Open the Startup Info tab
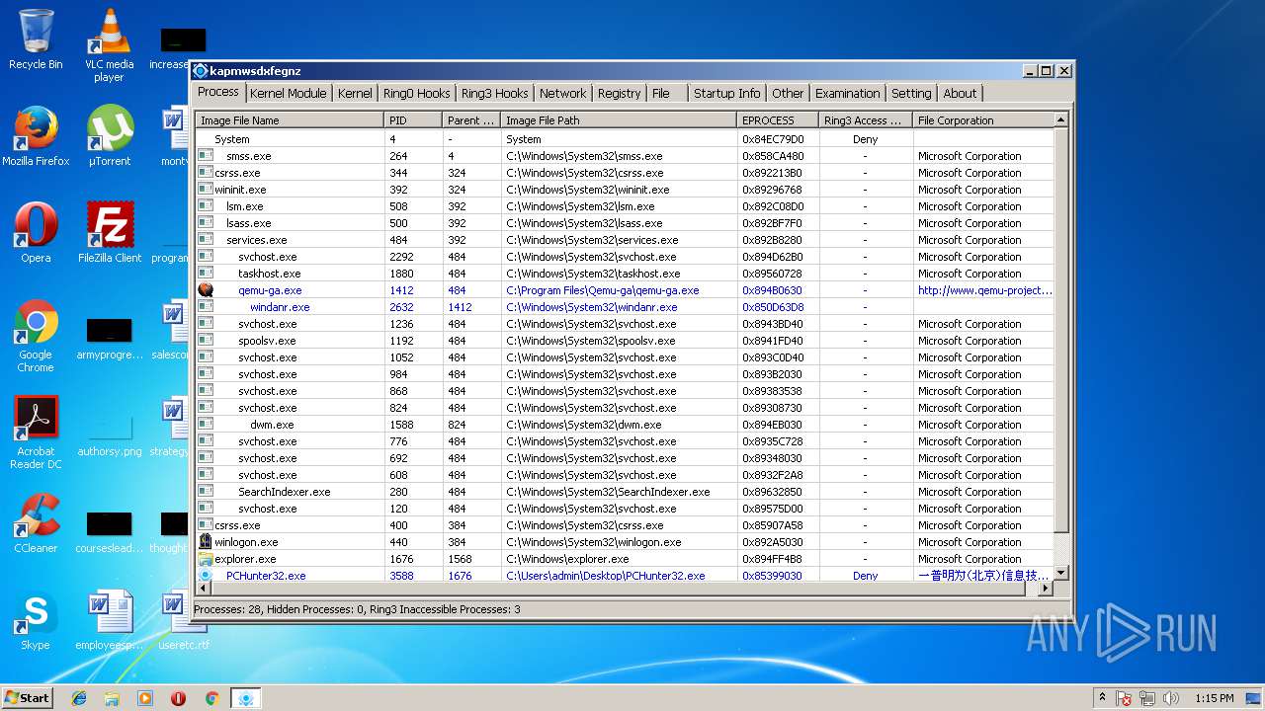The image size is (1265, 711). click(726, 93)
